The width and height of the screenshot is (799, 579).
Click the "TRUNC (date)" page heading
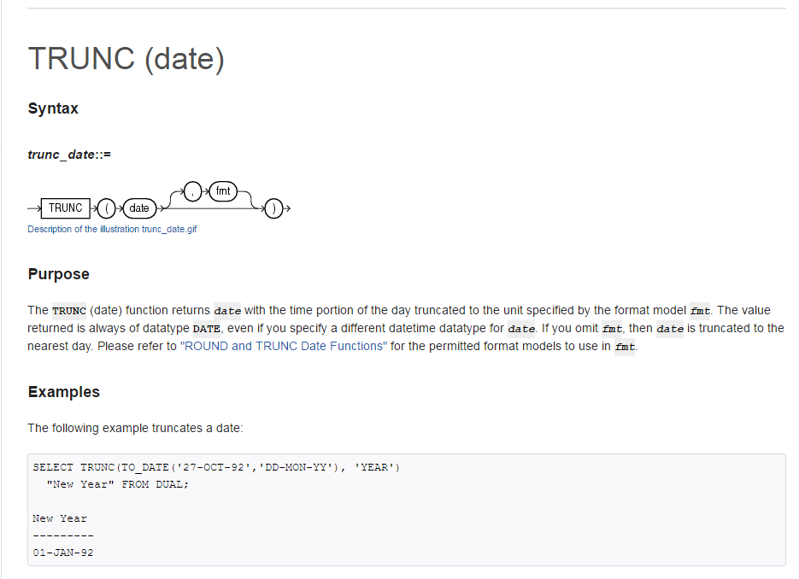click(126, 58)
